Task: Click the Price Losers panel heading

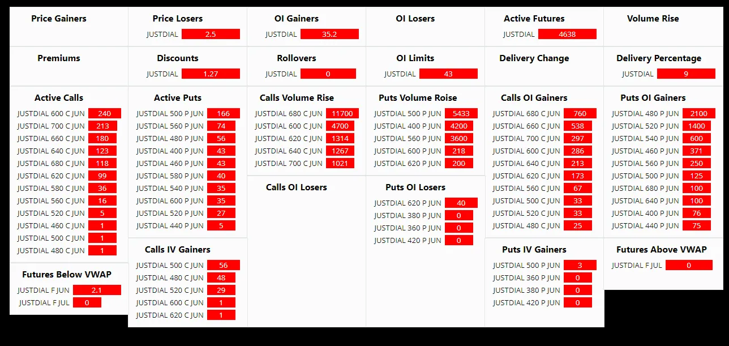Action: coord(178,19)
